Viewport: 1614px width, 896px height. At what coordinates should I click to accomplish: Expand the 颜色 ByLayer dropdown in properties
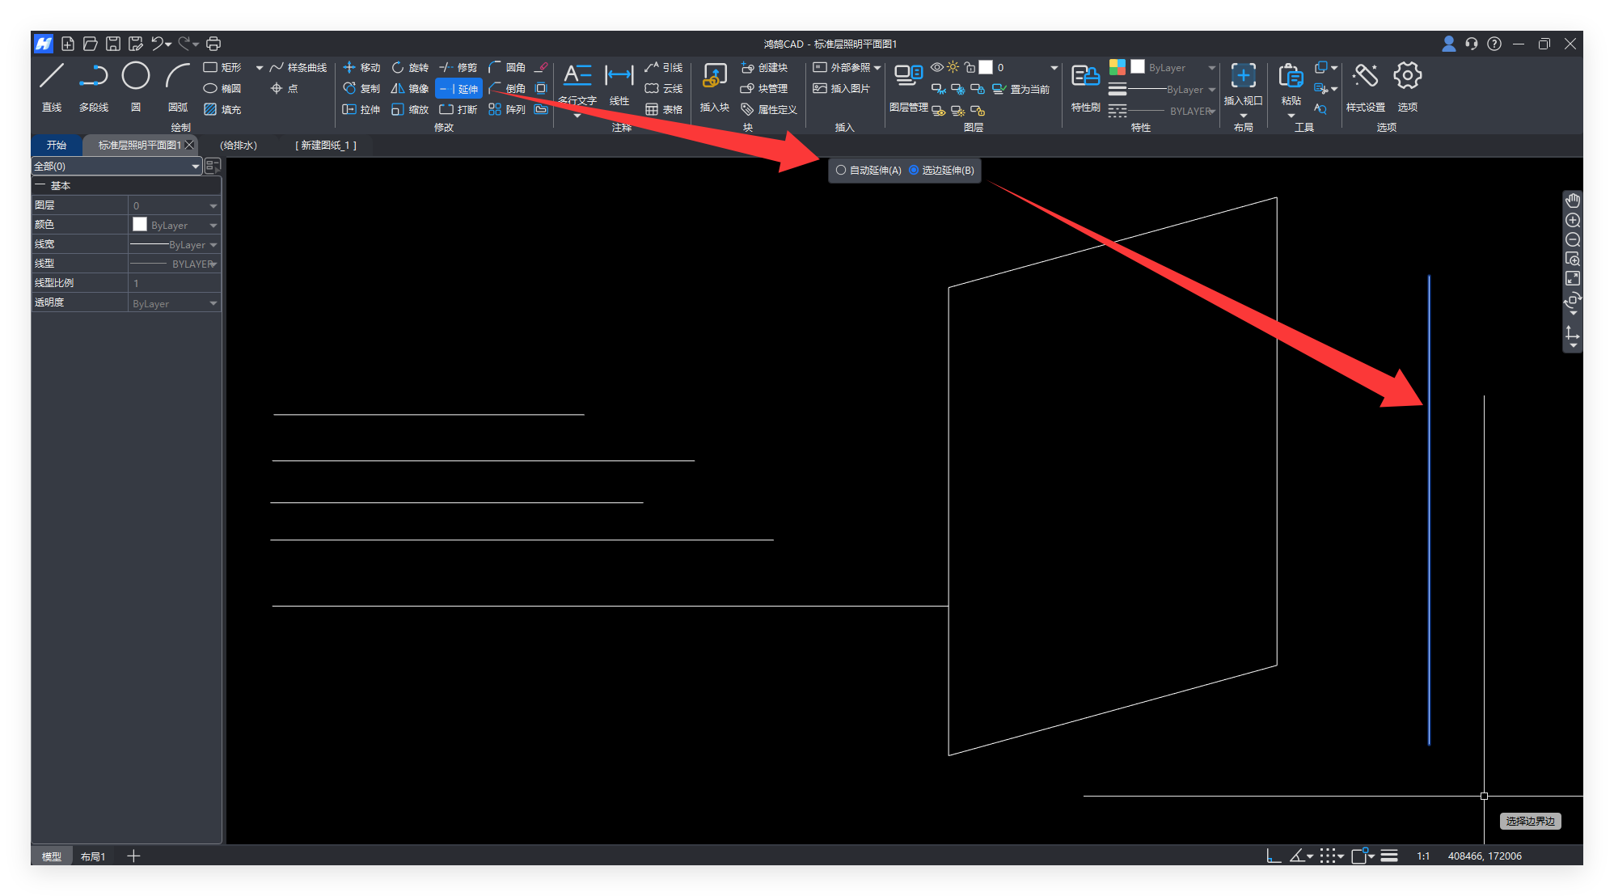click(213, 226)
